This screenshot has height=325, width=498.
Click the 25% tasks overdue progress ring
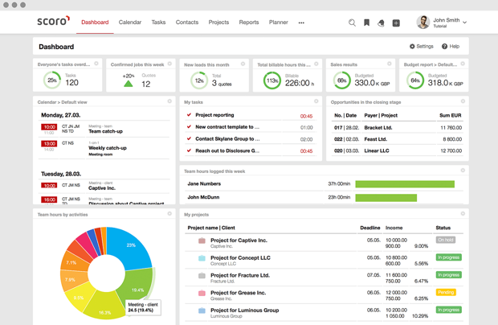tap(52, 80)
